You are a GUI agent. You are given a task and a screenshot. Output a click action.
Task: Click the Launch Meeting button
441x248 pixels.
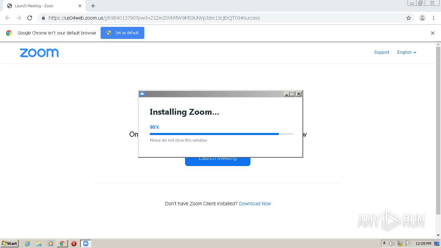(218, 161)
